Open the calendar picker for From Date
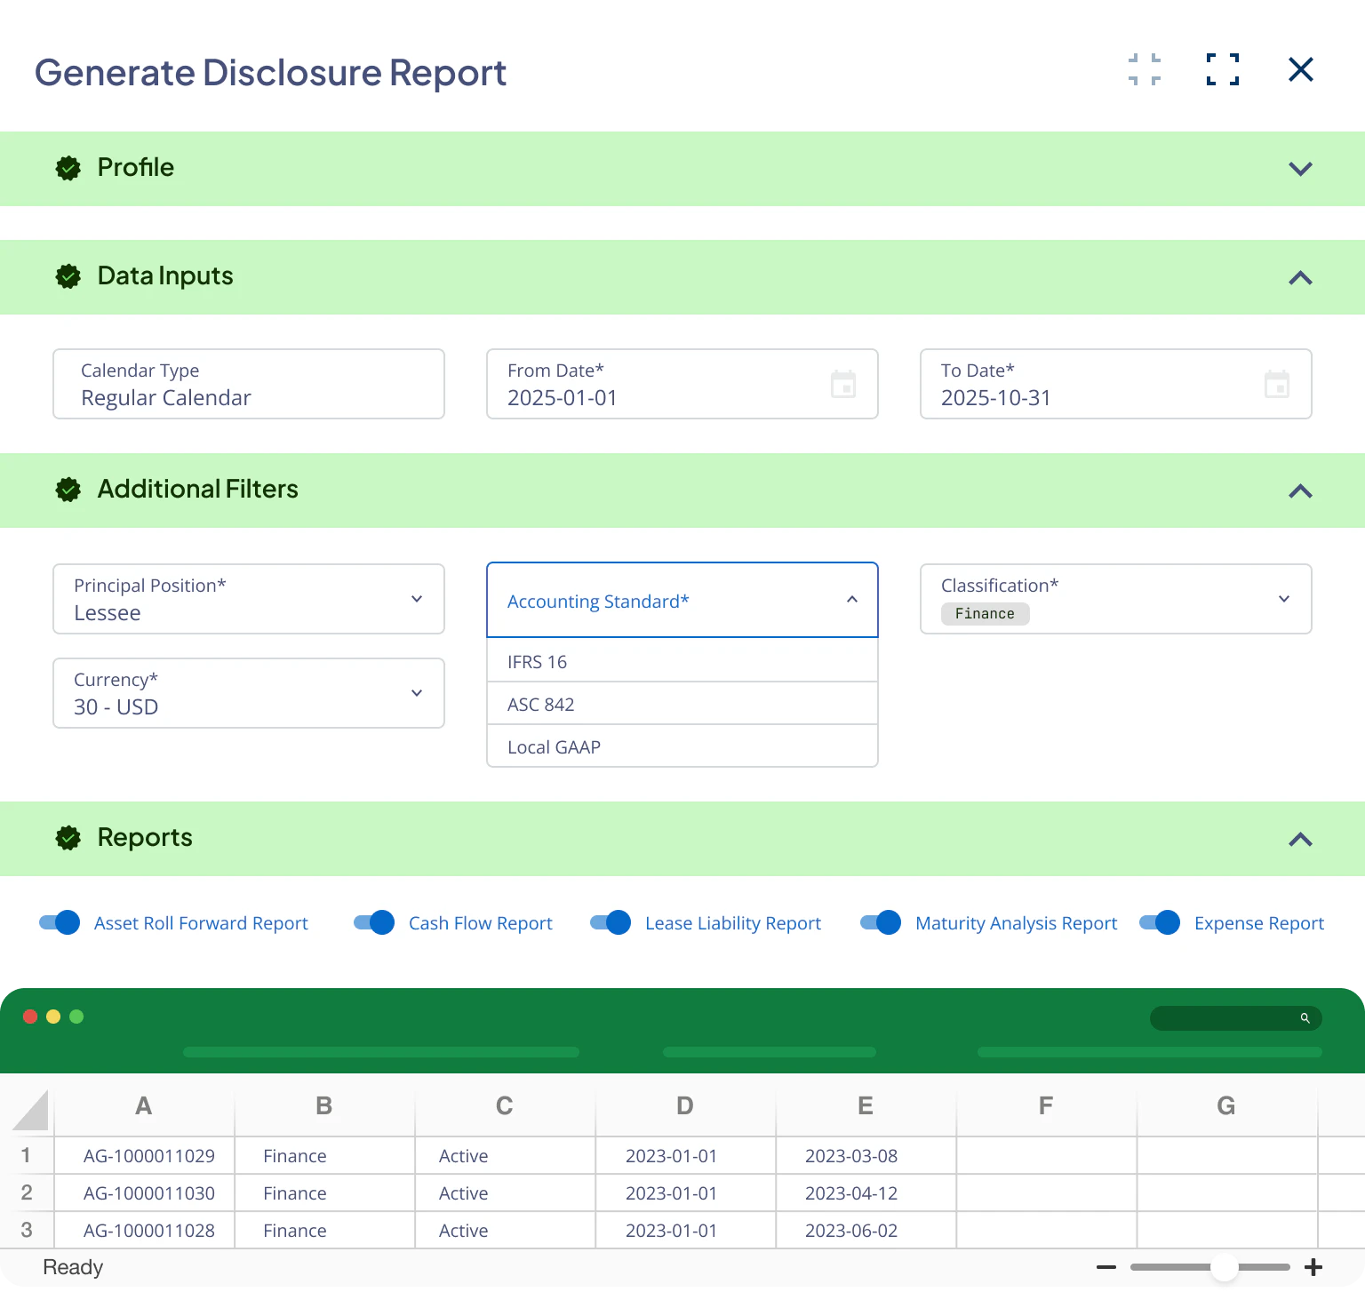Viewport: 1365px width, 1292px height. click(x=843, y=384)
